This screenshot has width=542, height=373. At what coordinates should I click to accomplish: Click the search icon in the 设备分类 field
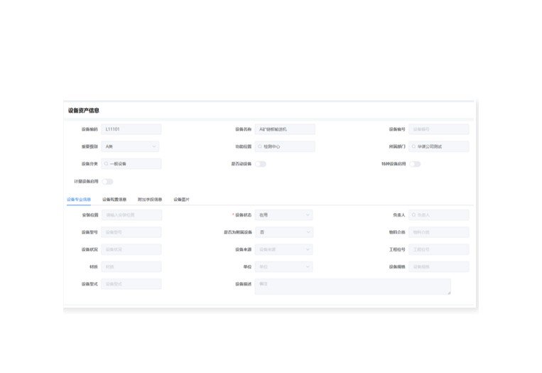pyautogui.click(x=106, y=164)
